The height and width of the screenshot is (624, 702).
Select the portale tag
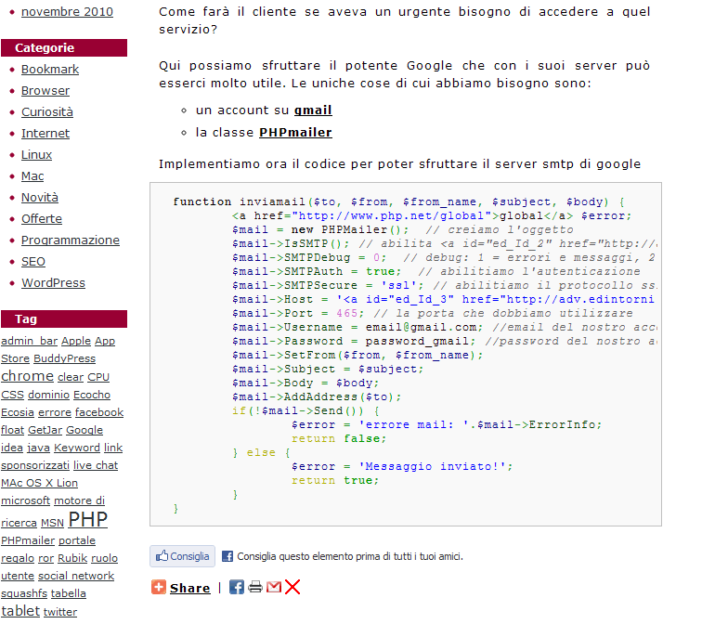click(77, 540)
